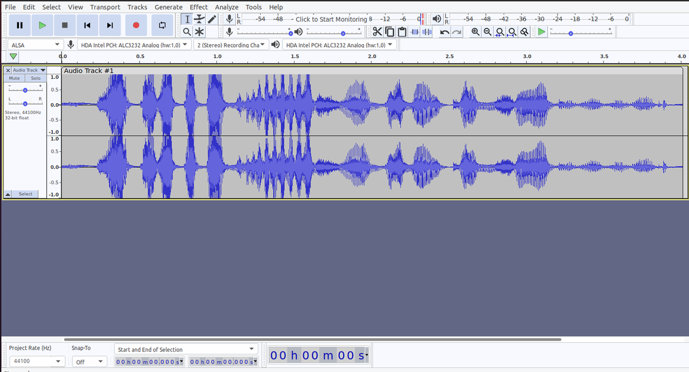Viewport: 689px width, 372px height.
Task: Open the playback device dropdown
Action: pos(340,45)
